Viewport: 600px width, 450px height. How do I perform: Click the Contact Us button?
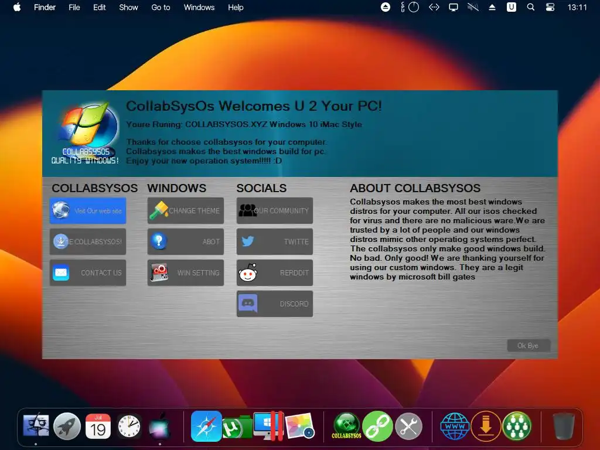coord(88,272)
